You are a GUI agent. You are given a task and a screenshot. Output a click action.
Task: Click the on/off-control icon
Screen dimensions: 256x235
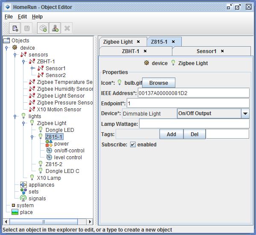pos(49,150)
